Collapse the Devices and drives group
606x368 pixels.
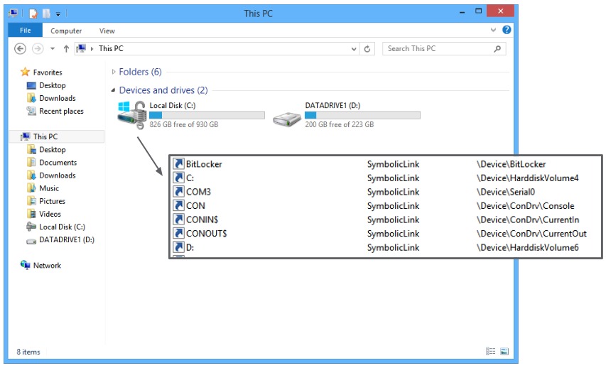coord(113,90)
